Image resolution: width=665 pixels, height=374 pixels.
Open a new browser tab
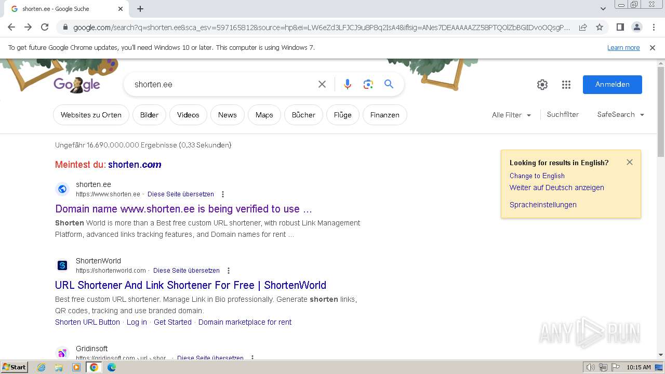pyautogui.click(x=140, y=9)
